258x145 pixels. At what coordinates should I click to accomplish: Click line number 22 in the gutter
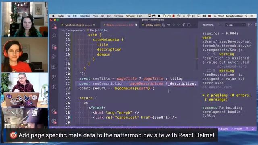pos(68,83)
